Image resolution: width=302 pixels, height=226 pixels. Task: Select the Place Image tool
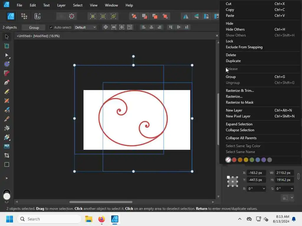(x=7, y=146)
